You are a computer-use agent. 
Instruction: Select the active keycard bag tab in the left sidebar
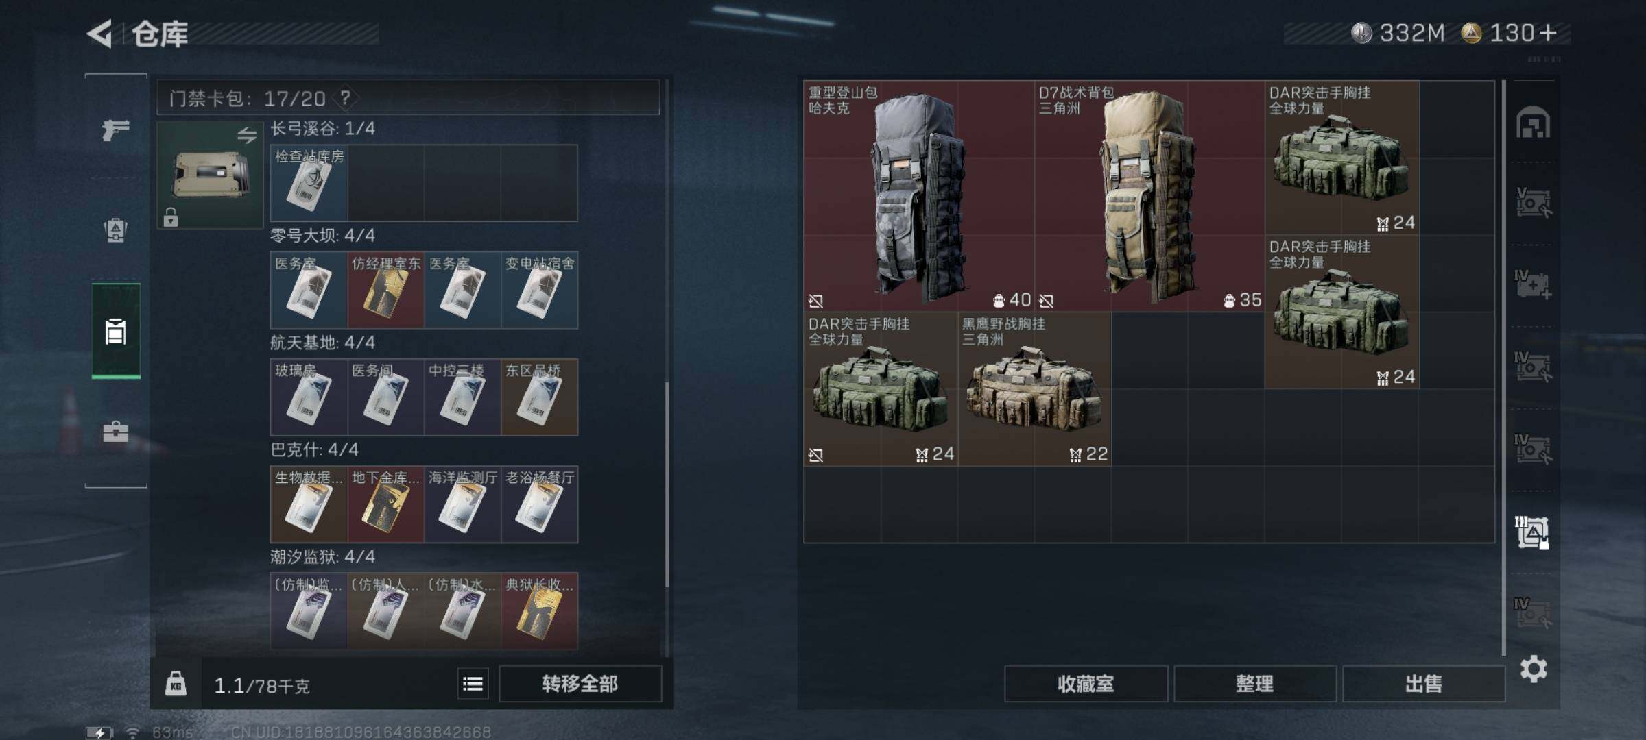click(116, 331)
